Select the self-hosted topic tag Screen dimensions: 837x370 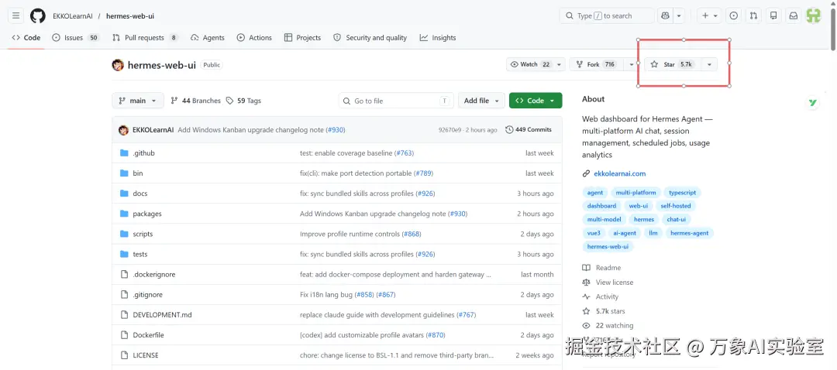coord(675,206)
